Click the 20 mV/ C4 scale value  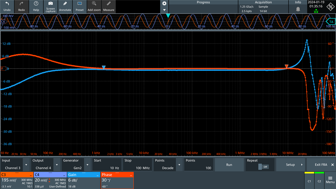click(41, 180)
